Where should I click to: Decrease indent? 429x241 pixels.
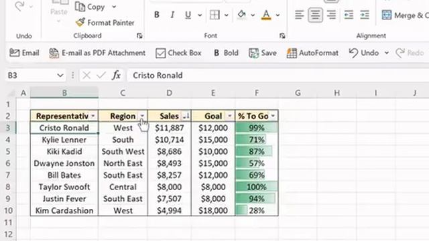[349, 15]
